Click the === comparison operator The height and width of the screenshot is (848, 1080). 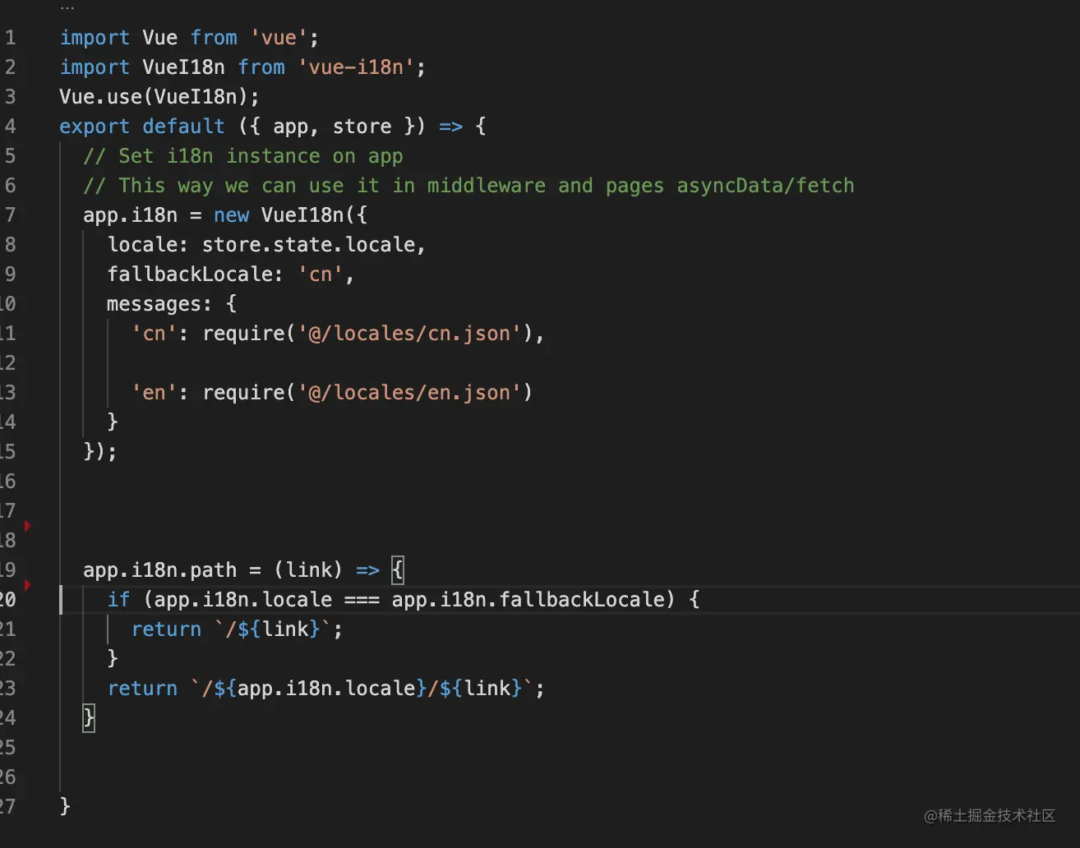click(x=362, y=600)
